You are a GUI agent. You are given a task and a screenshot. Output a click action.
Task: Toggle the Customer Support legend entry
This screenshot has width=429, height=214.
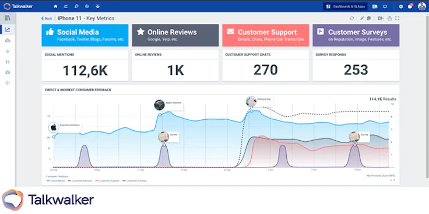[x=107, y=181]
